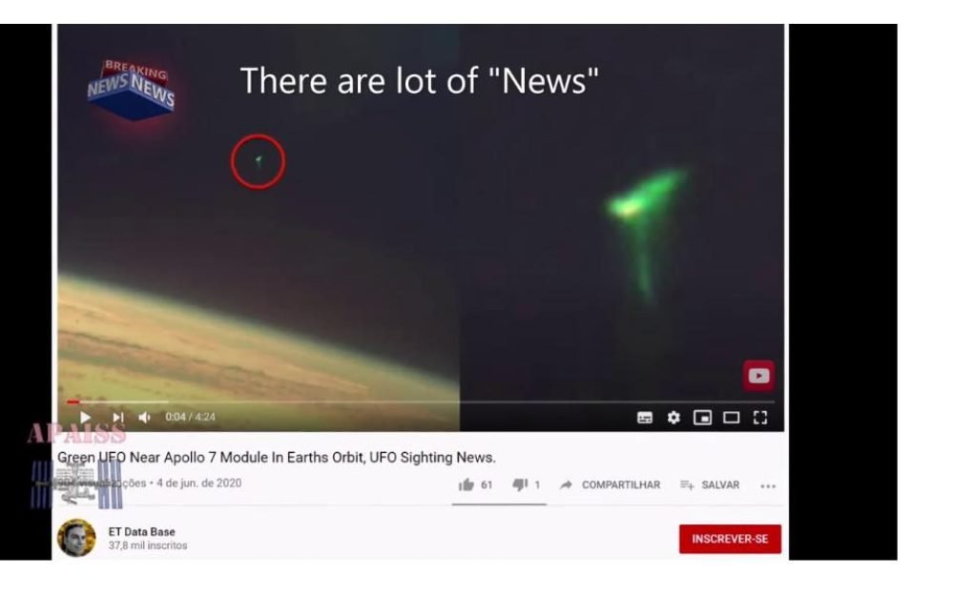Seek along the video progress bar
This screenshot has height=596, width=954.
coord(421,402)
